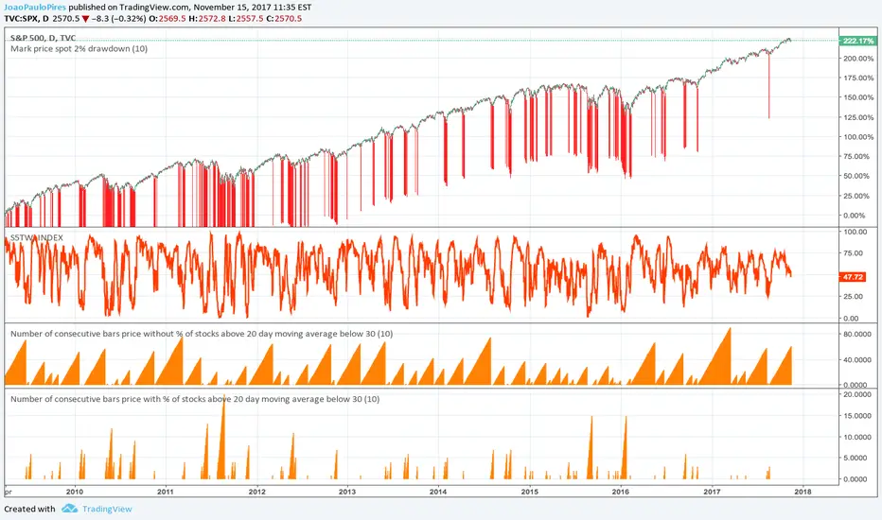This screenshot has width=882, height=520.
Task: Click the 15.0000 scale value
Action: (858, 416)
